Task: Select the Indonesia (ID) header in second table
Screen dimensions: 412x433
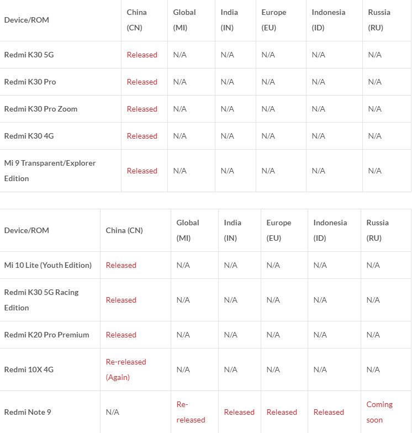Action: pos(335,230)
